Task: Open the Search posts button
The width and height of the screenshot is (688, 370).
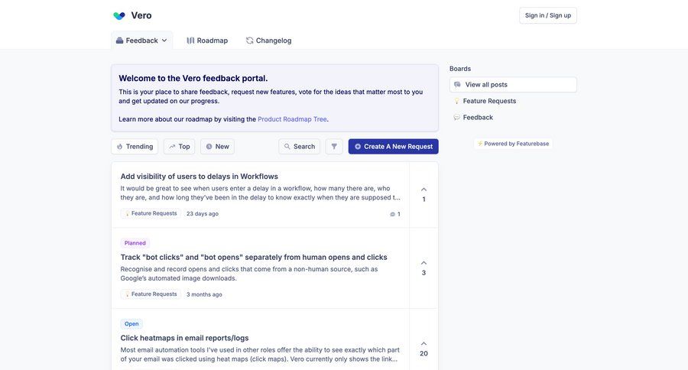Action: pos(299,146)
